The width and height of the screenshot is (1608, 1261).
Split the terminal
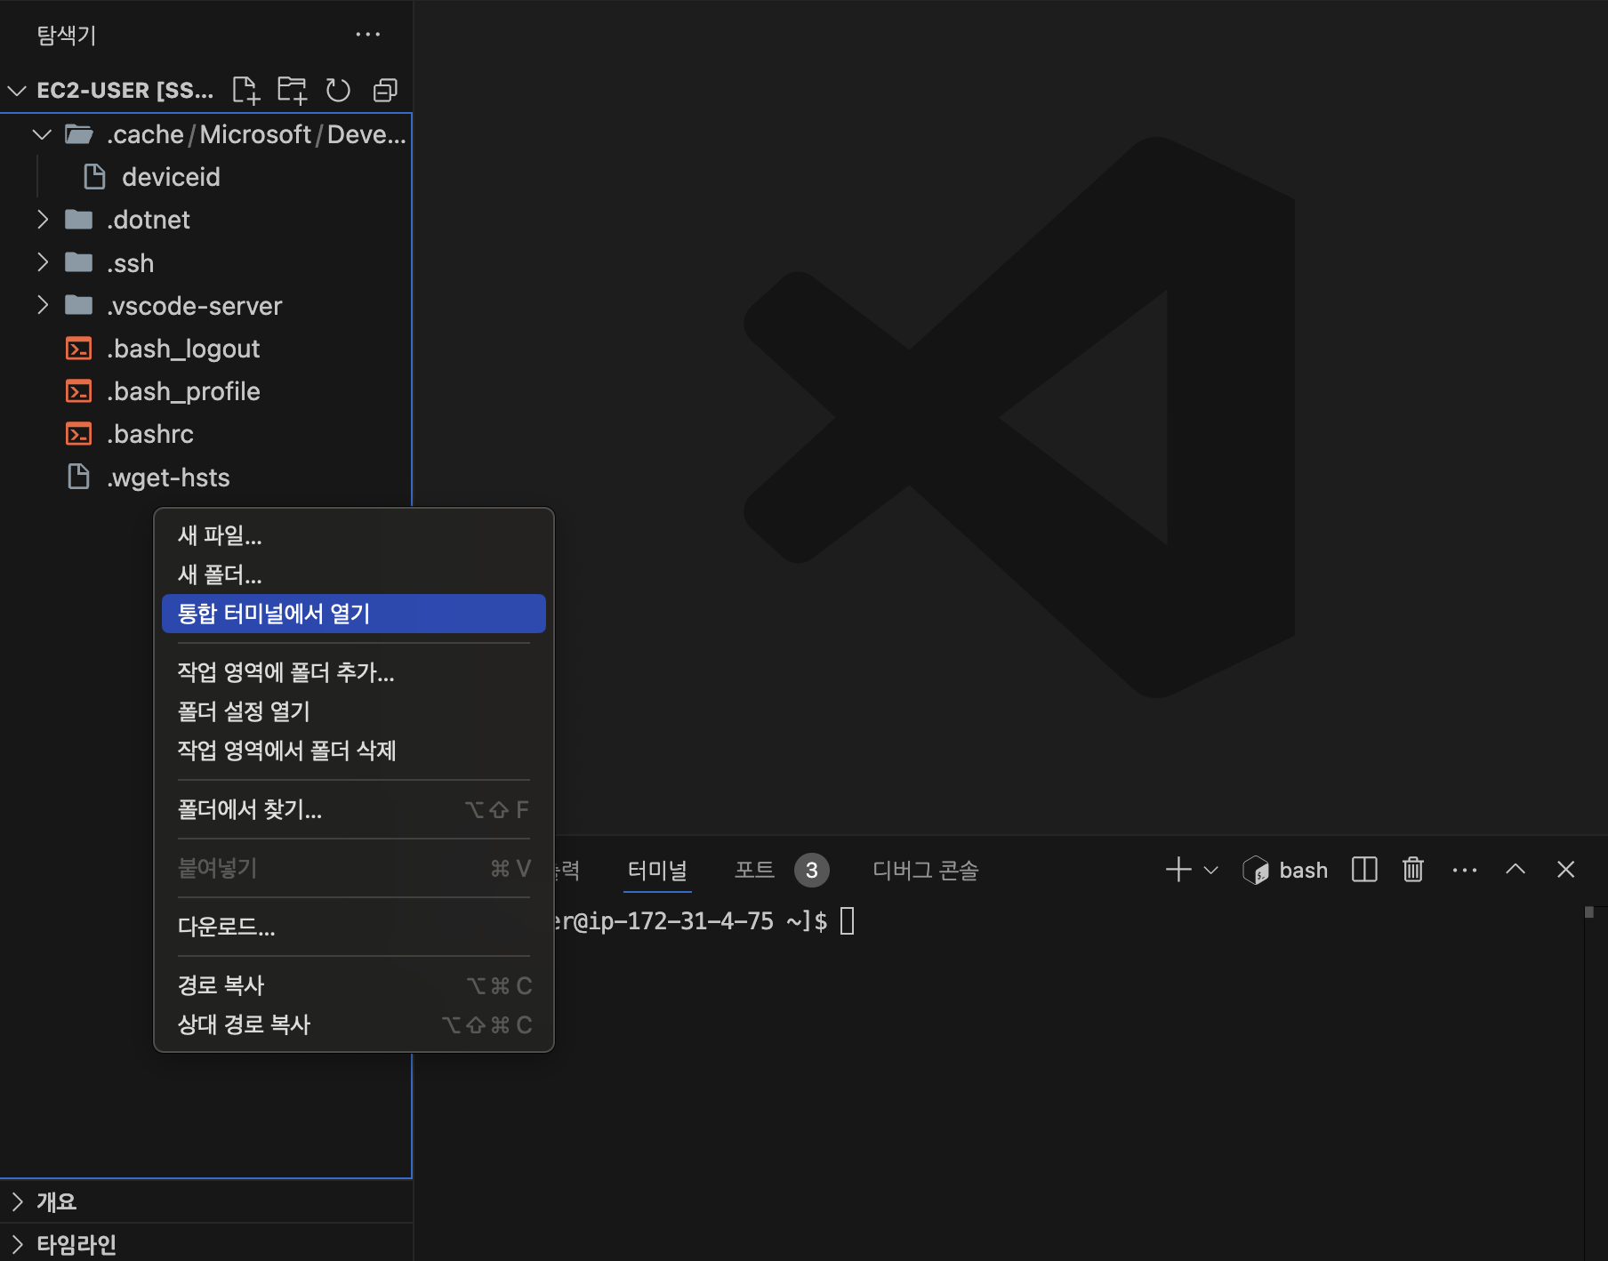(1363, 870)
